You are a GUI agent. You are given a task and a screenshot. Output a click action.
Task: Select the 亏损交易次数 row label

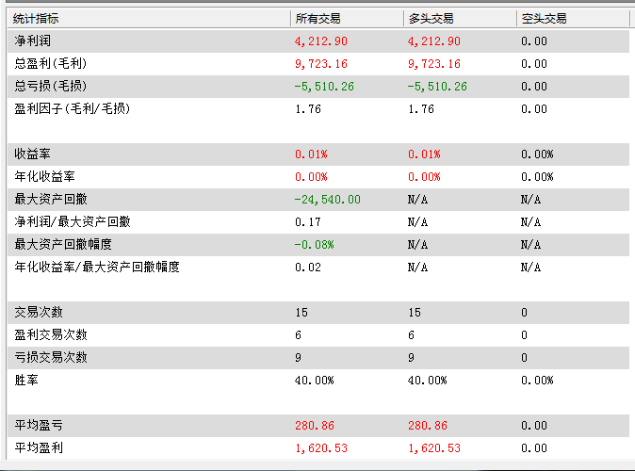tap(49, 358)
